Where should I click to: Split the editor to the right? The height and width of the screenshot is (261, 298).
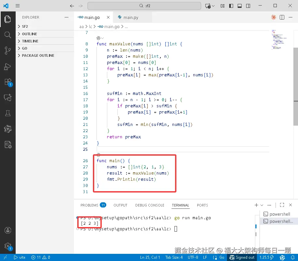(x=282, y=17)
